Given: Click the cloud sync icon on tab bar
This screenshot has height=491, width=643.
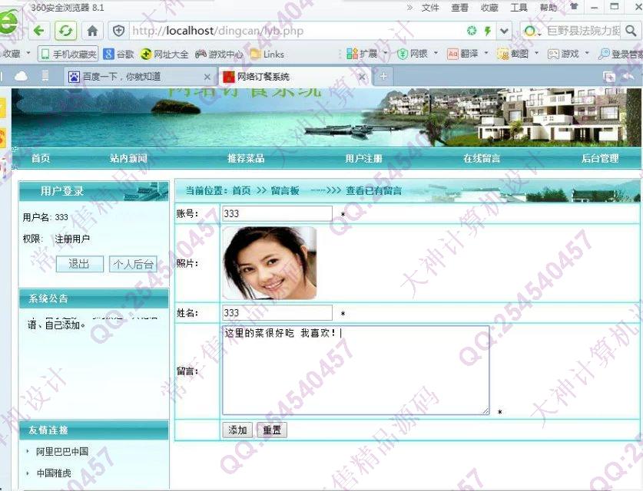Looking at the screenshot, I should [x=21, y=76].
